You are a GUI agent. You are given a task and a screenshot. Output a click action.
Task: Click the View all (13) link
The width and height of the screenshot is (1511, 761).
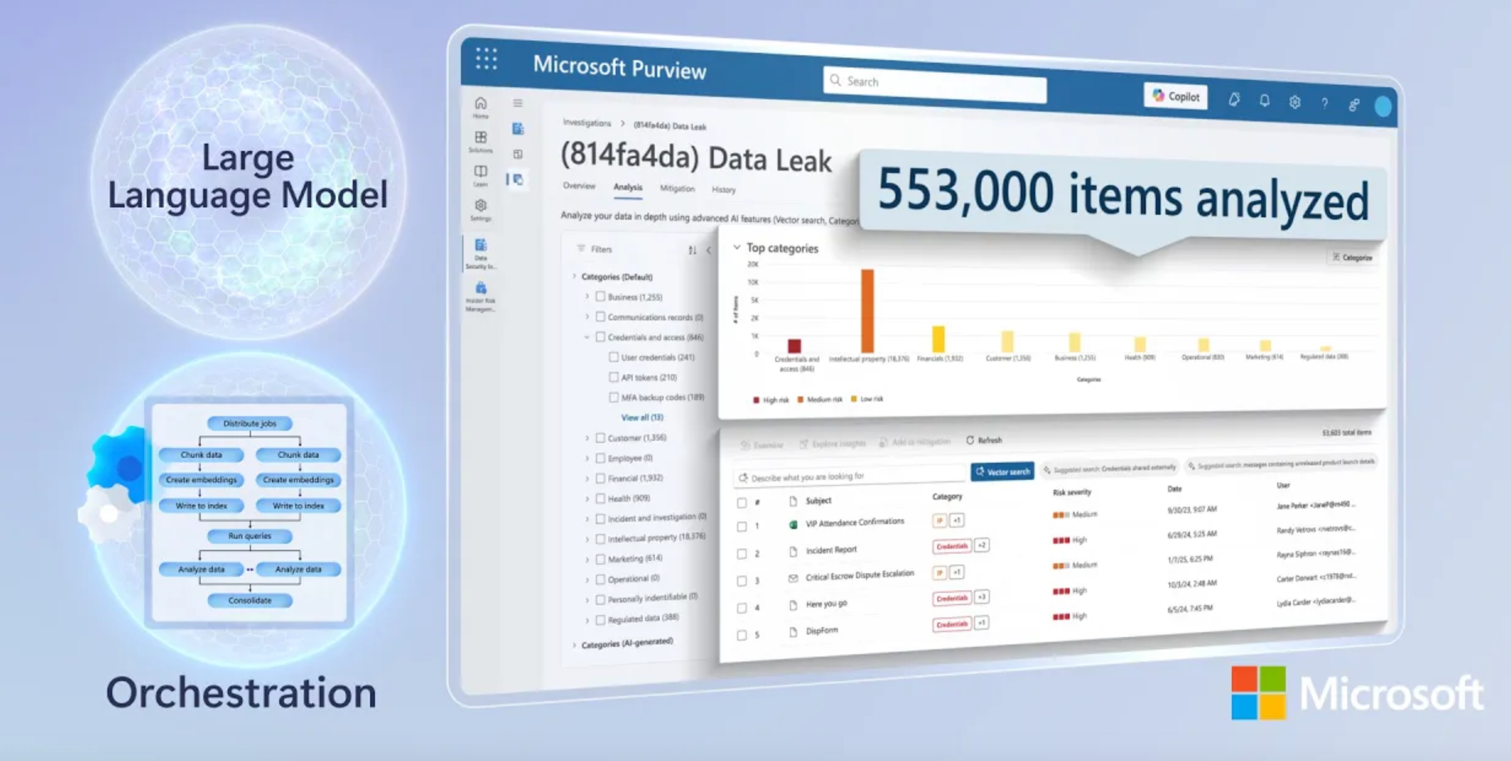coord(641,417)
